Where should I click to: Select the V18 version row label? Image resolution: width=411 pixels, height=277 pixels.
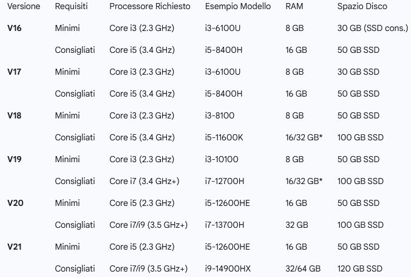15,115
